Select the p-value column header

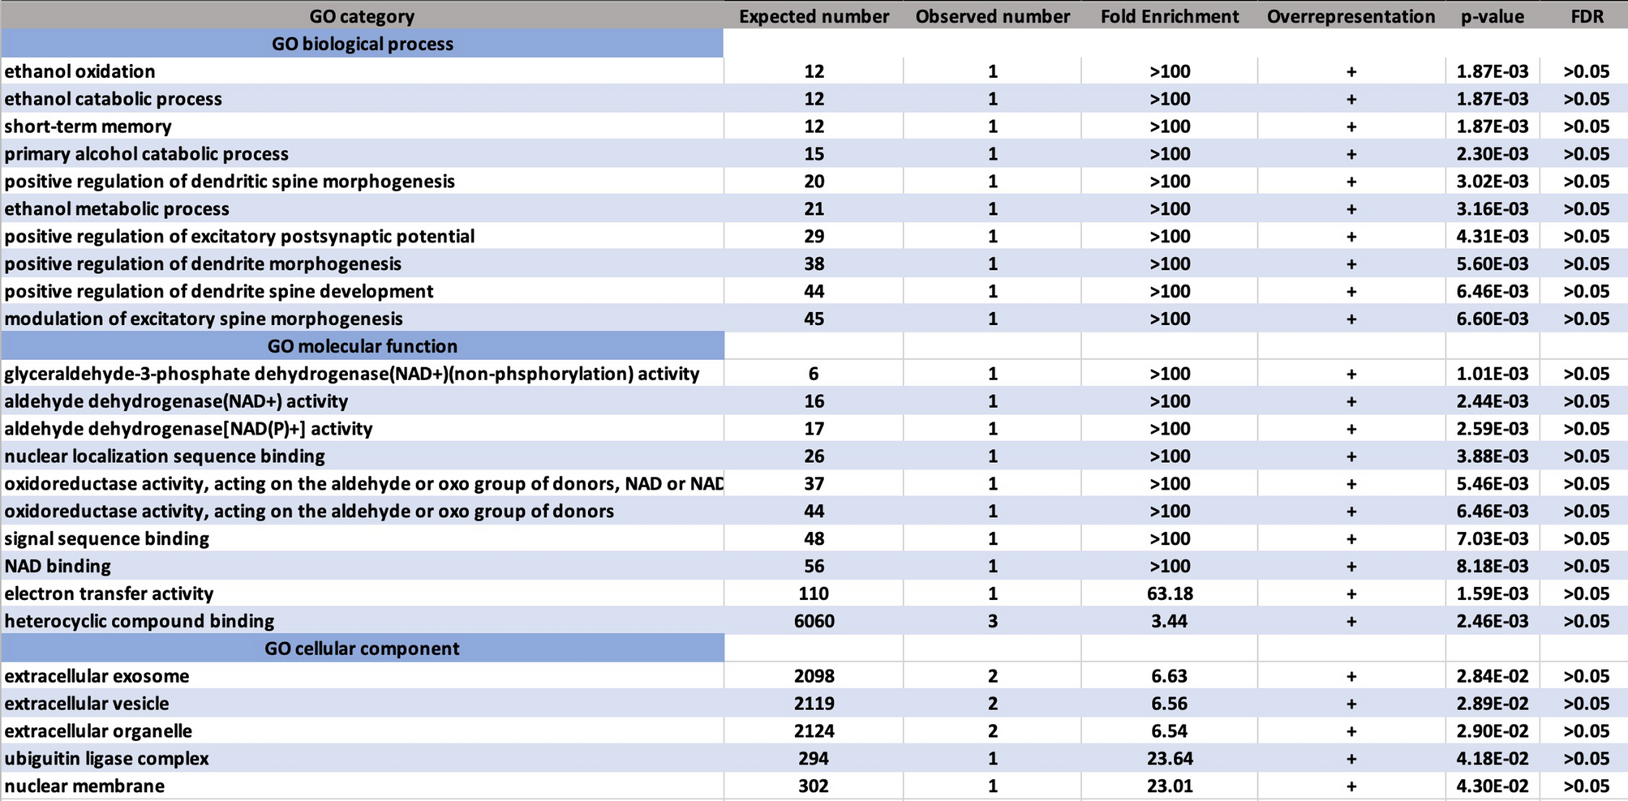pos(1493,16)
